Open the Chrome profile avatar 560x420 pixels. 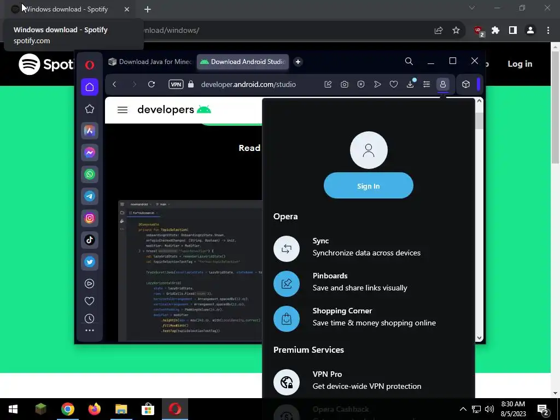530,31
